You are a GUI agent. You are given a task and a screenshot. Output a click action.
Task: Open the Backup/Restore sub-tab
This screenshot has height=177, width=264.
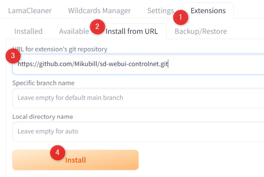pos(201,31)
